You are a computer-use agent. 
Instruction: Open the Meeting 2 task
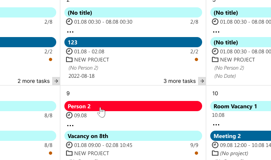click(240, 136)
